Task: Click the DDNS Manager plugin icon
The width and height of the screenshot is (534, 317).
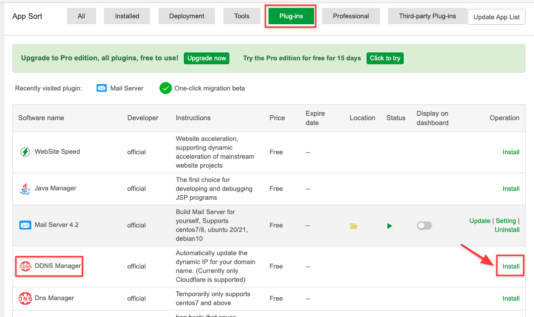Action: click(x=25, y=266)
